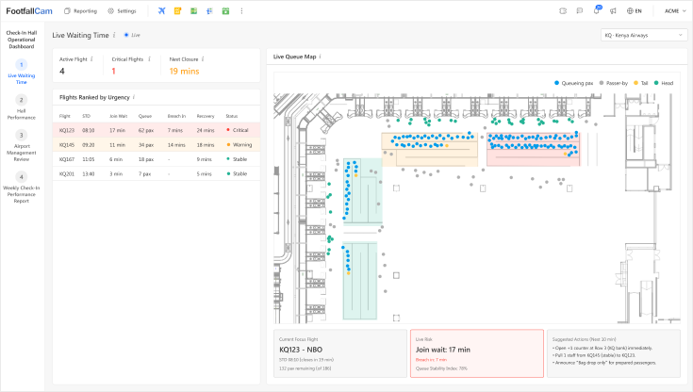Open the announcements megaphone icon
Viewport: 693px width, 392px height.
[613, 11]
